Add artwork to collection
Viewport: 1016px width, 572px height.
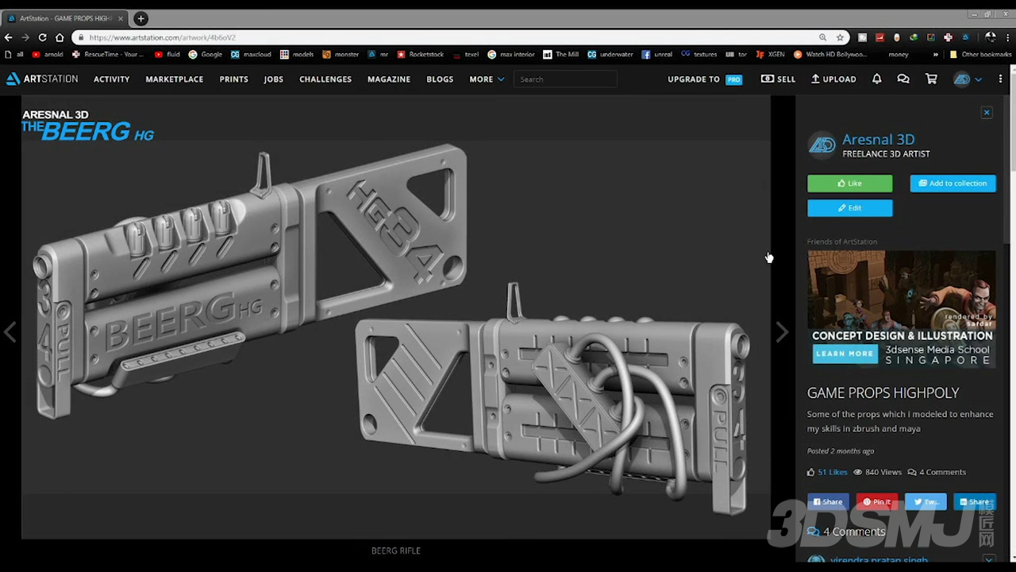click(952, 184)
